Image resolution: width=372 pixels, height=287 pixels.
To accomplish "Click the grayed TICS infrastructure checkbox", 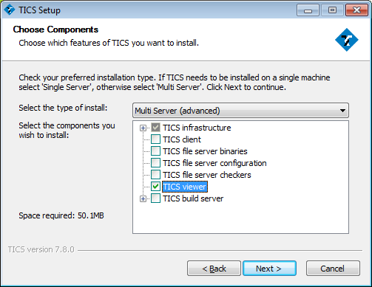I will [155, 128].
